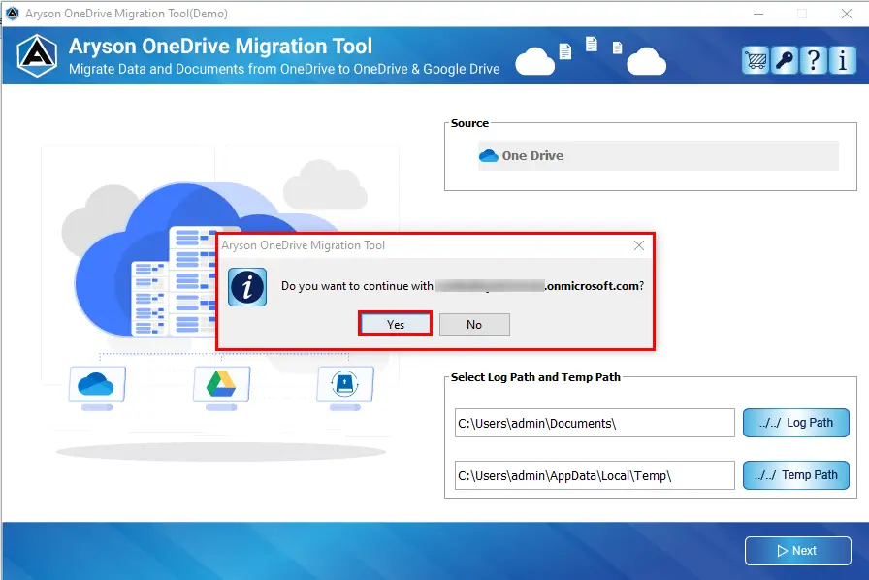Browse using the Temp Path button

796,475
